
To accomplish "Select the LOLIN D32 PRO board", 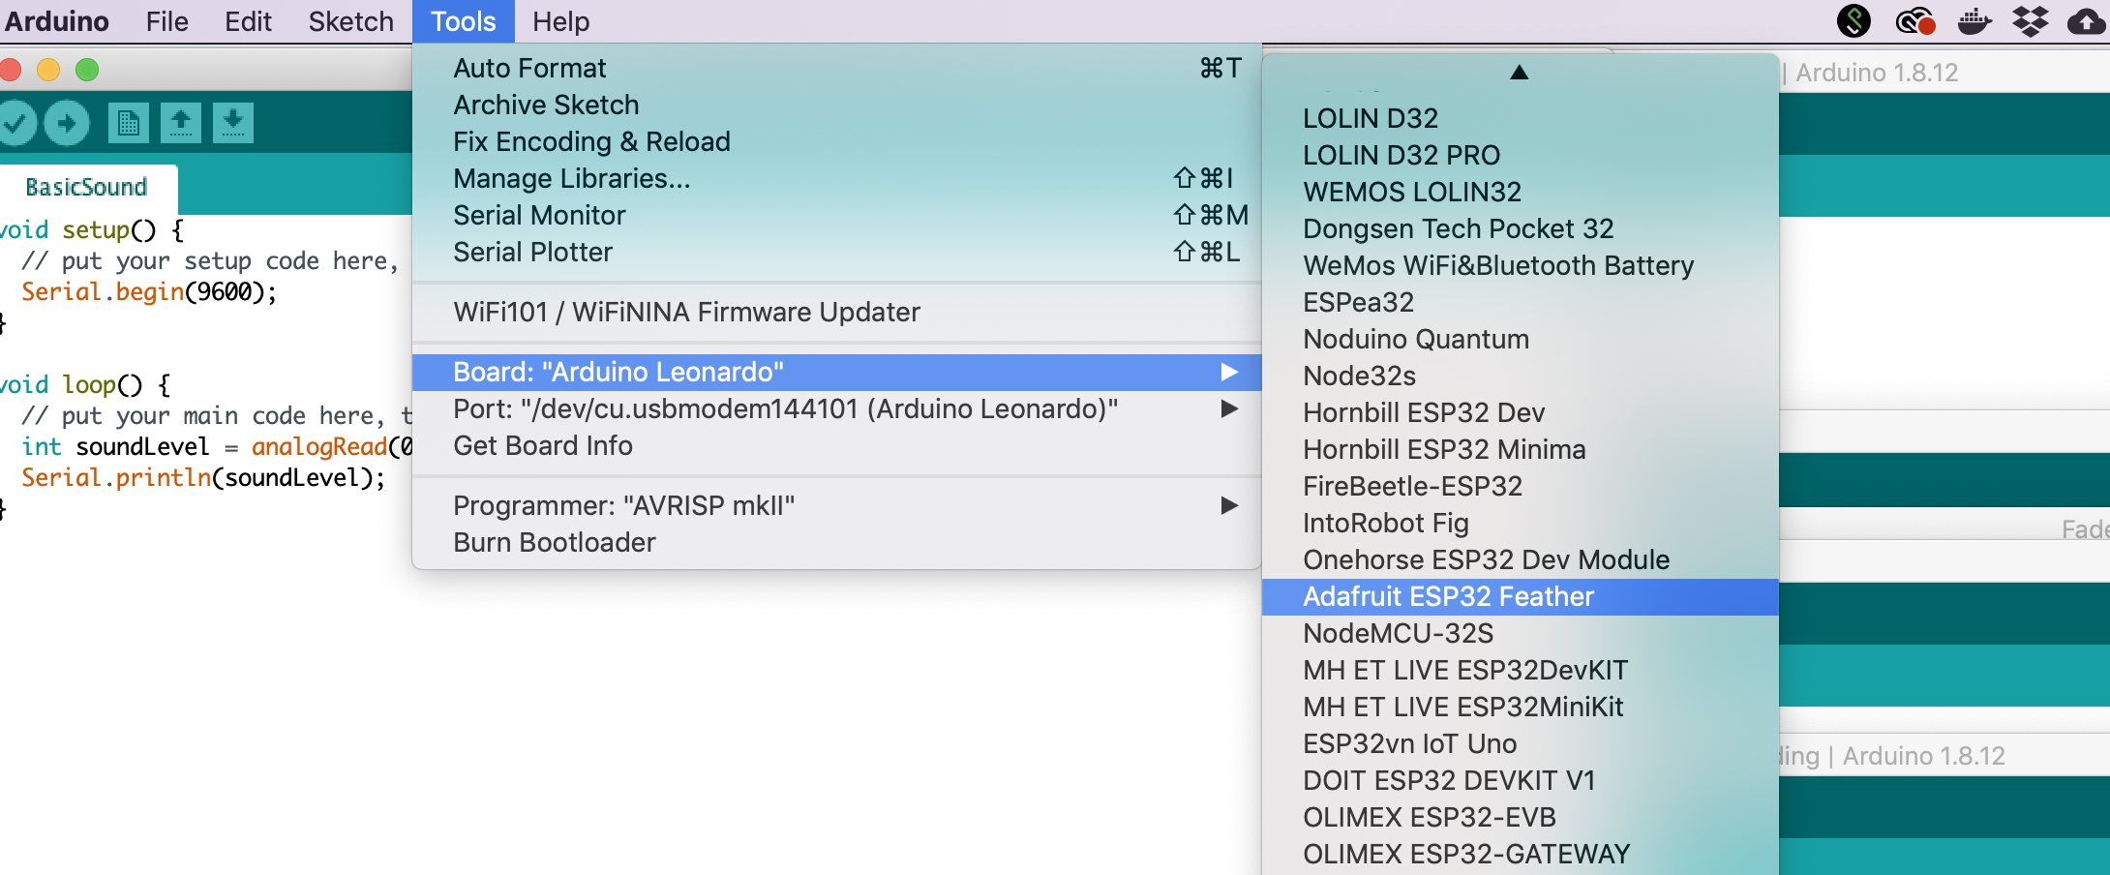I will pyautogui.click(x=1521, y=156).
